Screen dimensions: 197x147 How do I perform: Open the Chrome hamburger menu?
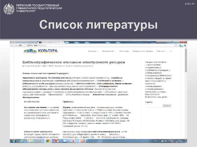185,45
